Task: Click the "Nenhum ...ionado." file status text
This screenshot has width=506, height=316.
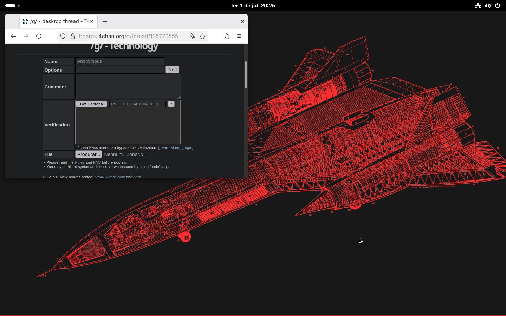Action: [x=124, y=154]
